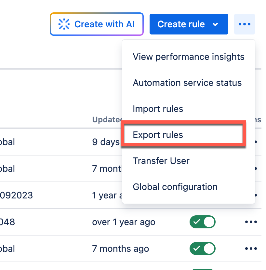The width and height of the screenshot is (266, 270).
Task: Open the more options ellipsis beside Create rule
Action: 245,24
